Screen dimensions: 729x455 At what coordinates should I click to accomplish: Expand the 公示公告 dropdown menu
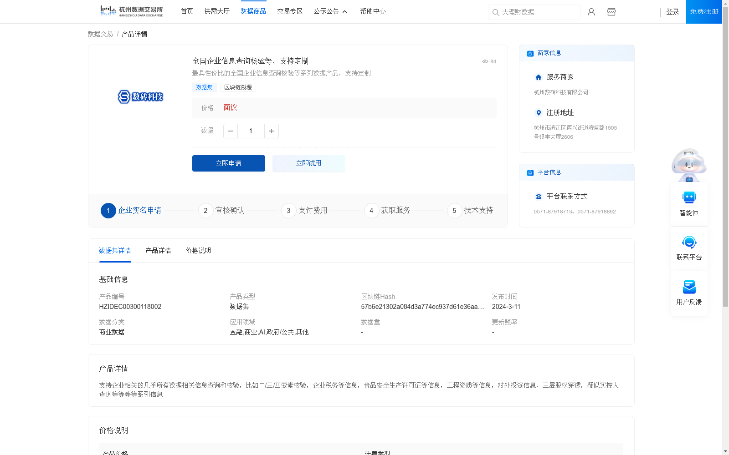tap(330, 11)
